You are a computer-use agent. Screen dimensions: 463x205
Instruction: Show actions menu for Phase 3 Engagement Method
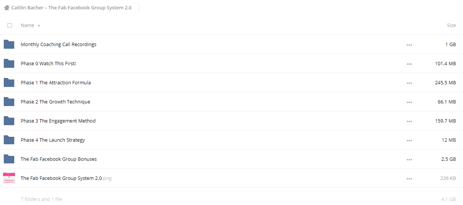409,121
